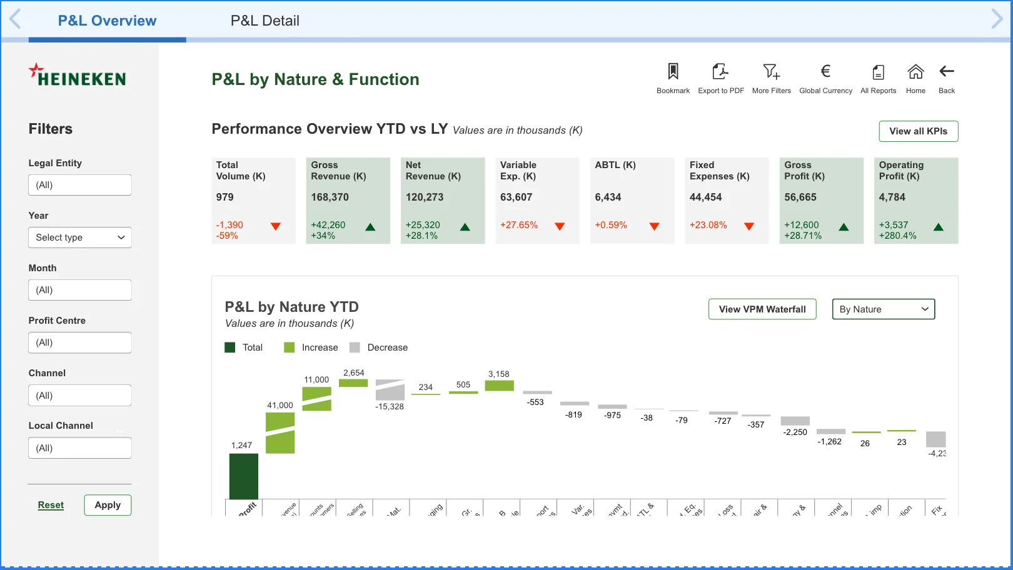1013x570 pixels.
Task: Click green up triangle on Operating Profit card
Action: pyautogui.click(x=939, y=227)
